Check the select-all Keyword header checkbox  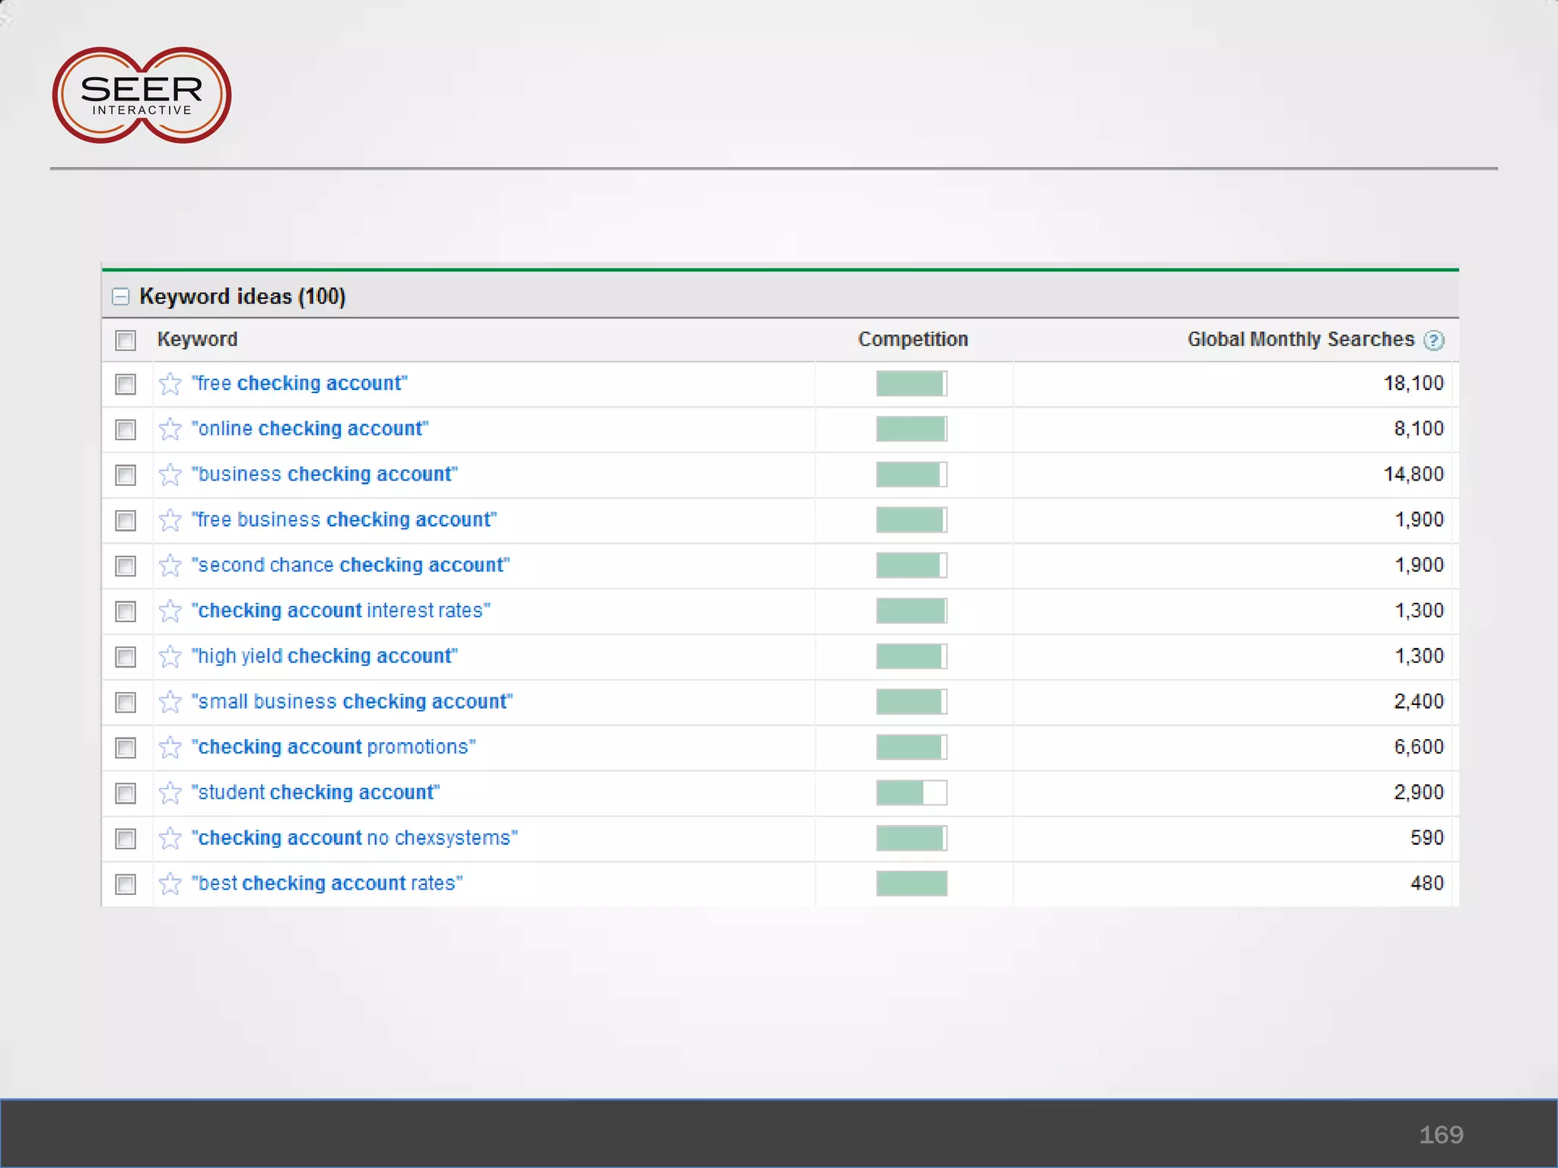tap(126, 341)
